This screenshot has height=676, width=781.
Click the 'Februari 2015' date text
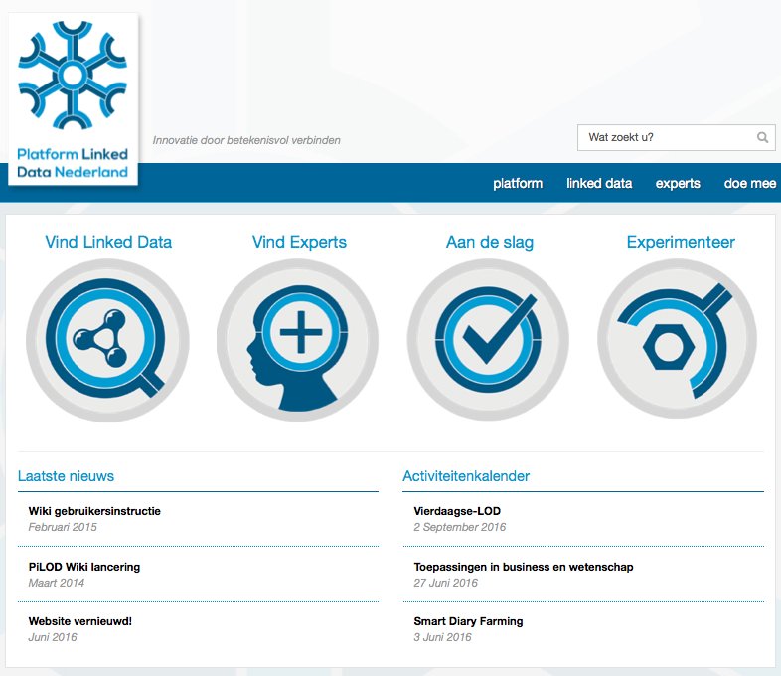[x=63, y=527]
